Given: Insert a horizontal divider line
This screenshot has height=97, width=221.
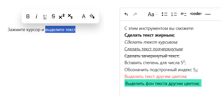Looking at the screenshot, I should (208, 14).
